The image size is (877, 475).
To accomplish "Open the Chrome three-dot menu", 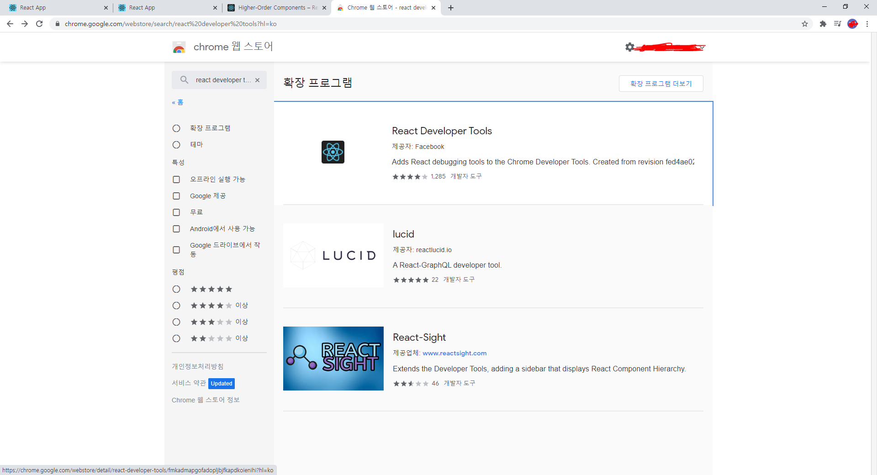I will pos(867,24).
